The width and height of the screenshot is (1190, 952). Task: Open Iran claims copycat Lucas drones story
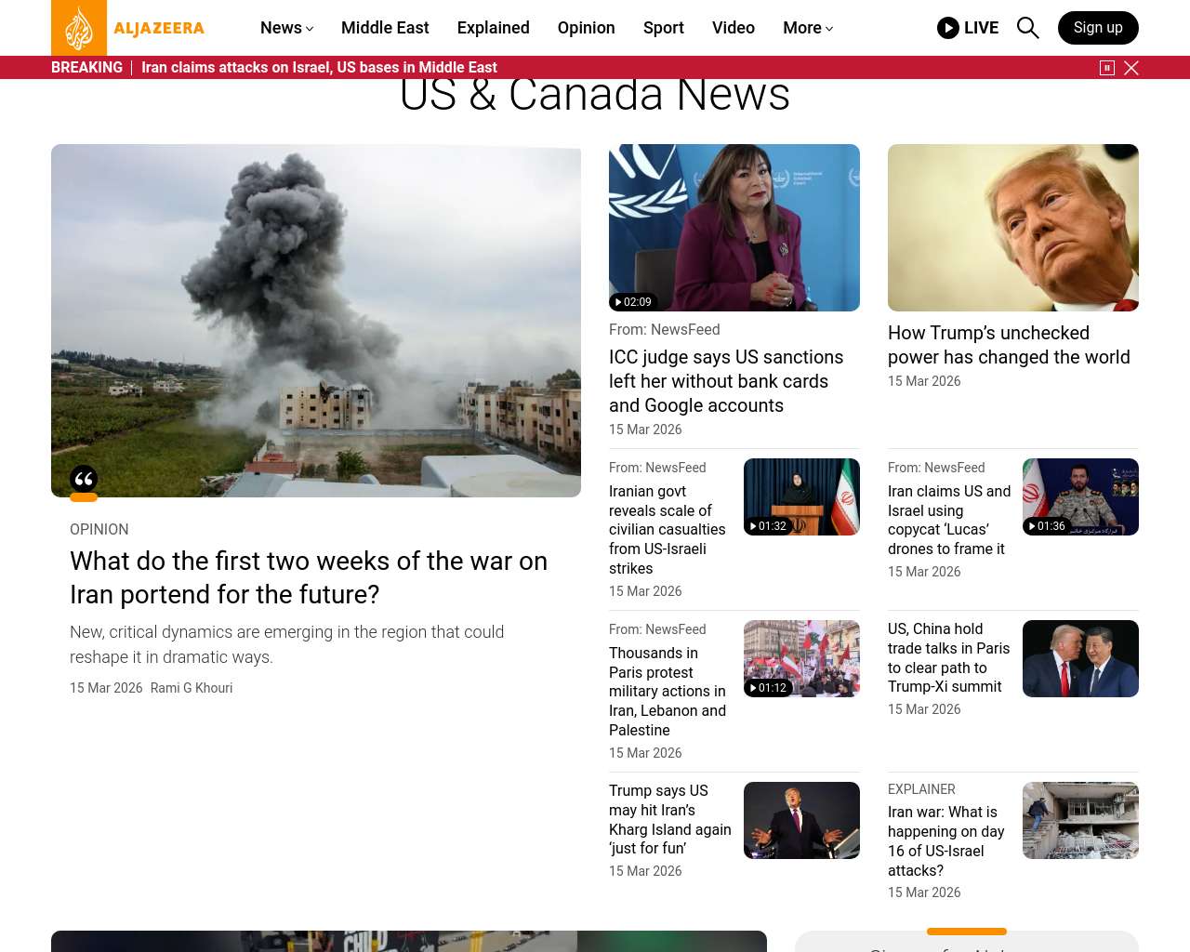click(x=949, y=520)
